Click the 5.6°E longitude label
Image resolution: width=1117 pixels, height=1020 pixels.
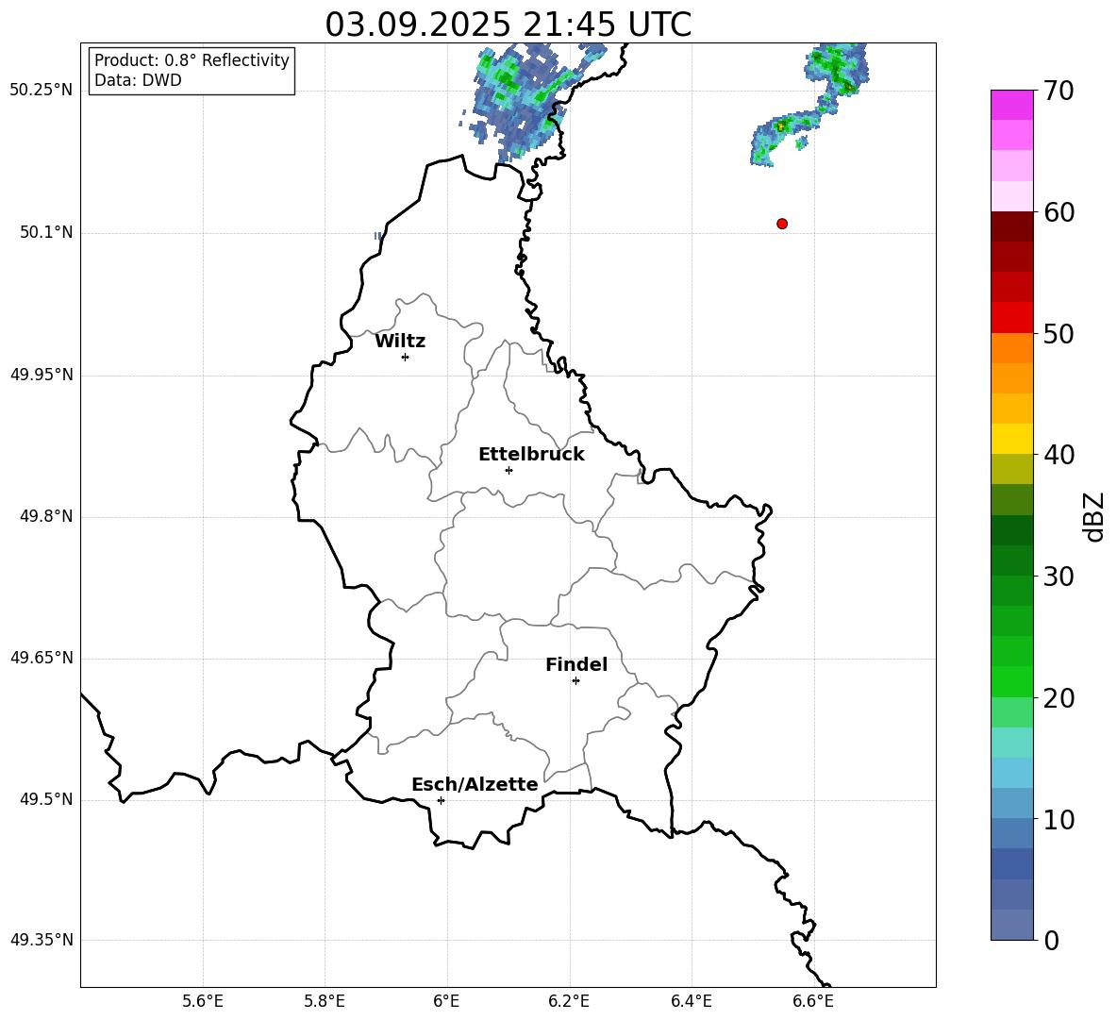point(203,1001)
